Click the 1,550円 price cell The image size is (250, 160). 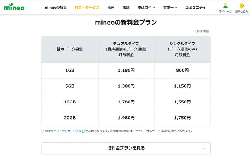182,102
